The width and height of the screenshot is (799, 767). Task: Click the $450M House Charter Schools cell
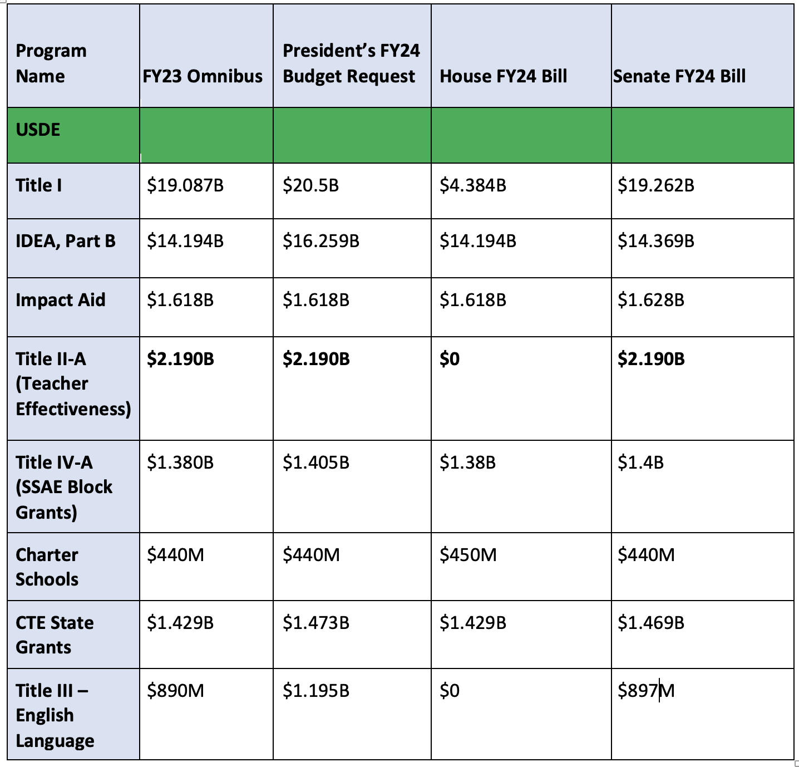tap(521, 567)
